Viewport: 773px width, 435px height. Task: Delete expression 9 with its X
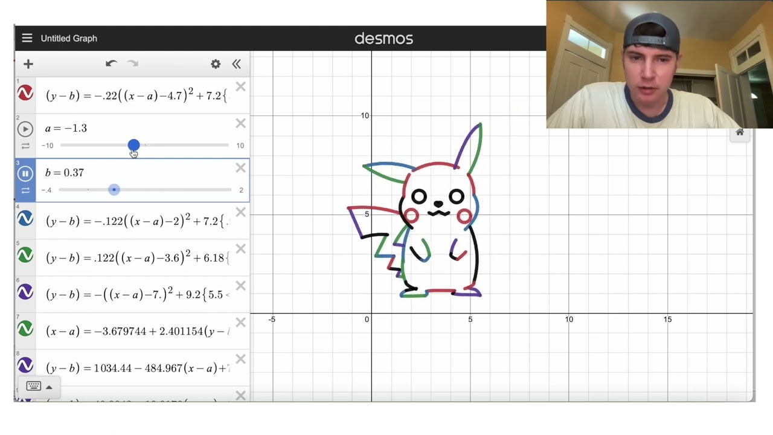[x=240, y=396]
